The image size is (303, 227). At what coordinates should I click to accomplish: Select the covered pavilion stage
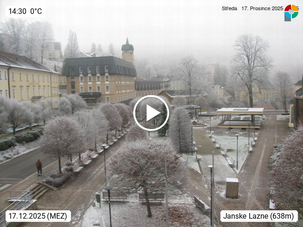239,118
